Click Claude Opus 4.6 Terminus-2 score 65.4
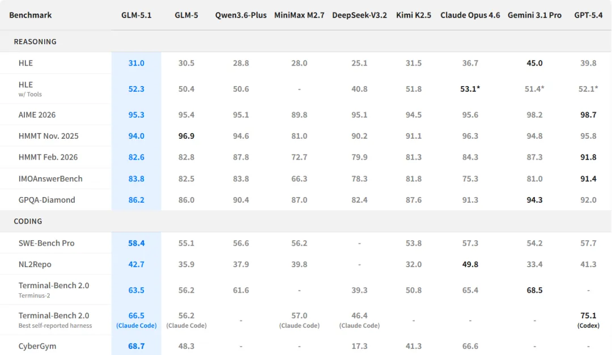Image resolution: width=612 pixels, height=355 pixels. 470,290
